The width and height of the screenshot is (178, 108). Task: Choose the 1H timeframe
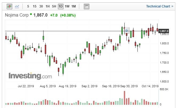coord(48,6)
